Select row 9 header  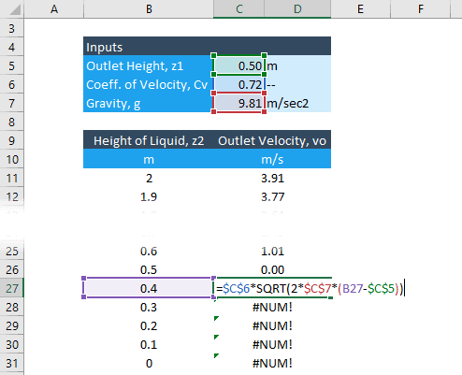point(12,140)
